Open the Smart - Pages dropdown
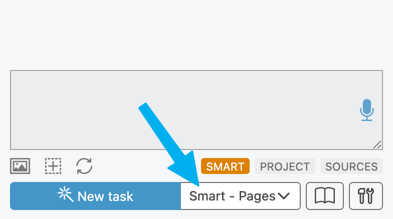Screen dimensions: 393x219 click(x=241, y=196)
